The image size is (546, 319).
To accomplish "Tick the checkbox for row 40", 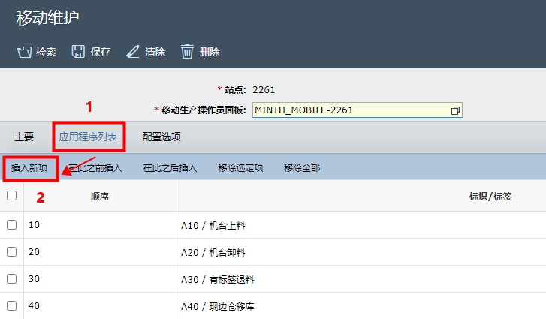I will pos(11,305).
